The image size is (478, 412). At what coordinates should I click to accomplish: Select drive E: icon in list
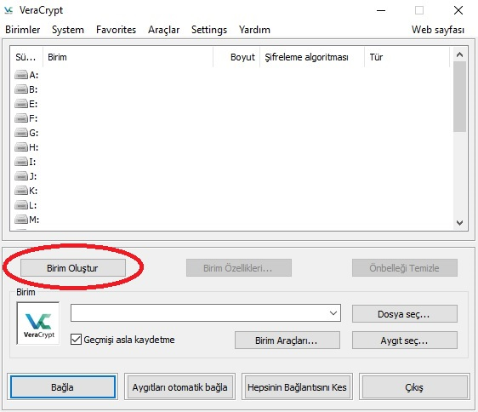[x=21, y=104]
